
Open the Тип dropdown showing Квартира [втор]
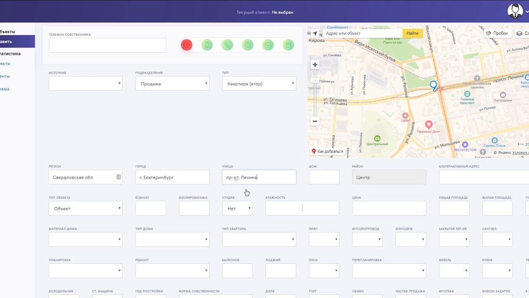click(259, 83)
